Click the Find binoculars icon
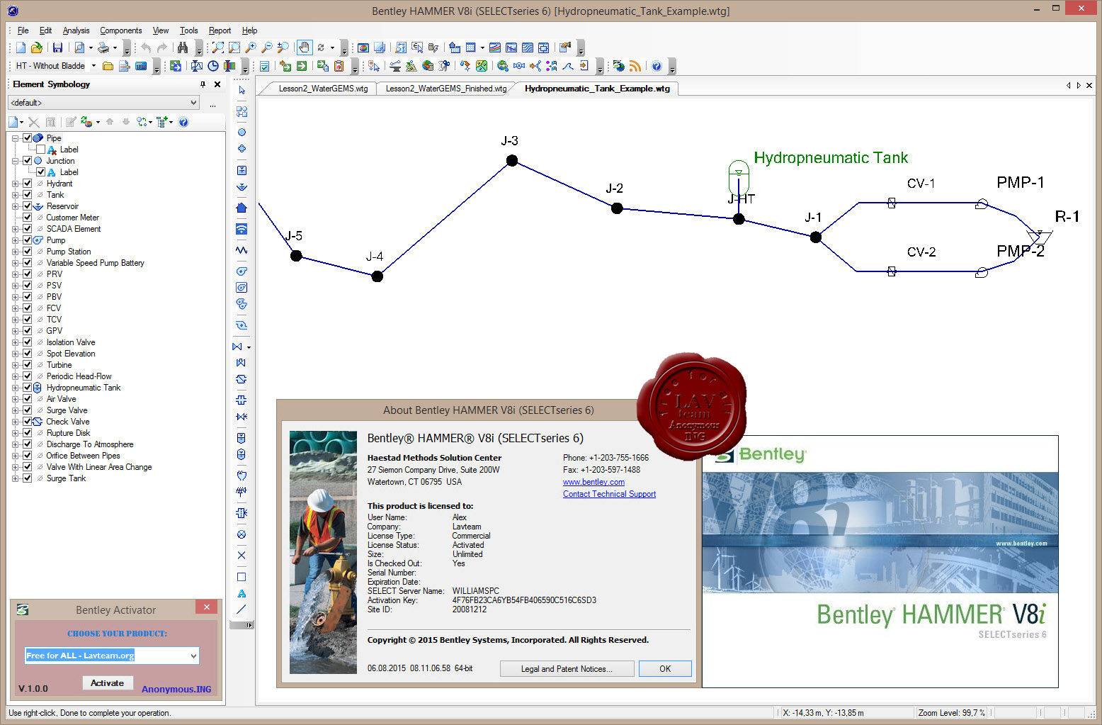Image resolution: width=1102 pixels, height=725 pixels. (183, 47)
